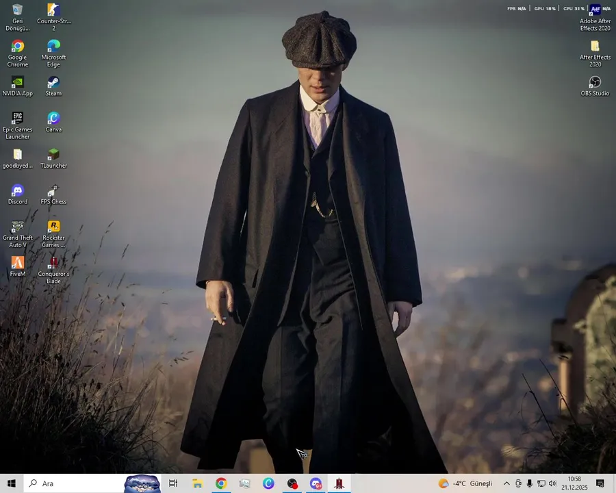Screen dimensions: 616x493
Task: Select the Grand Theft Auto V icon
Action: pos(17,234)
